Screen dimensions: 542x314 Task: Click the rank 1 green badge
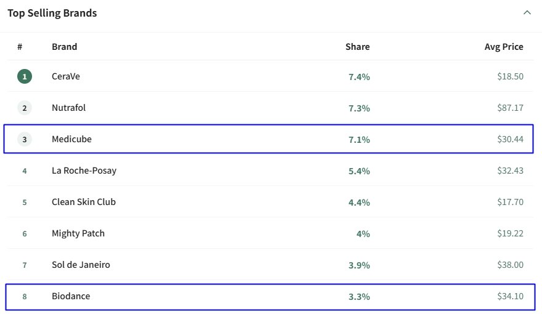pyautogui.click(x=25, y=77)
